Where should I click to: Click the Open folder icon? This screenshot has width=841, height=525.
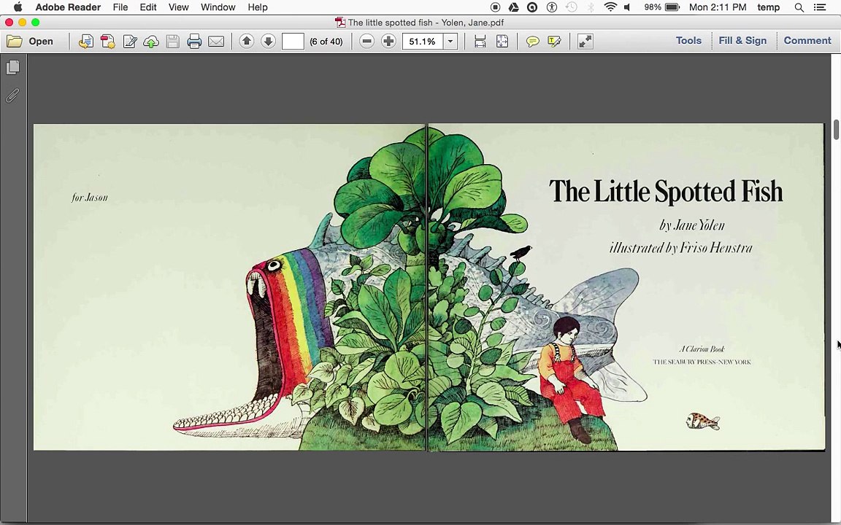(x=15, y=42)
